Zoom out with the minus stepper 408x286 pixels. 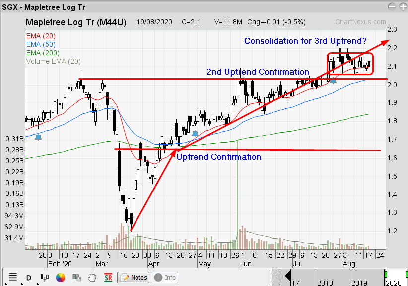click(x=276, y=281)
